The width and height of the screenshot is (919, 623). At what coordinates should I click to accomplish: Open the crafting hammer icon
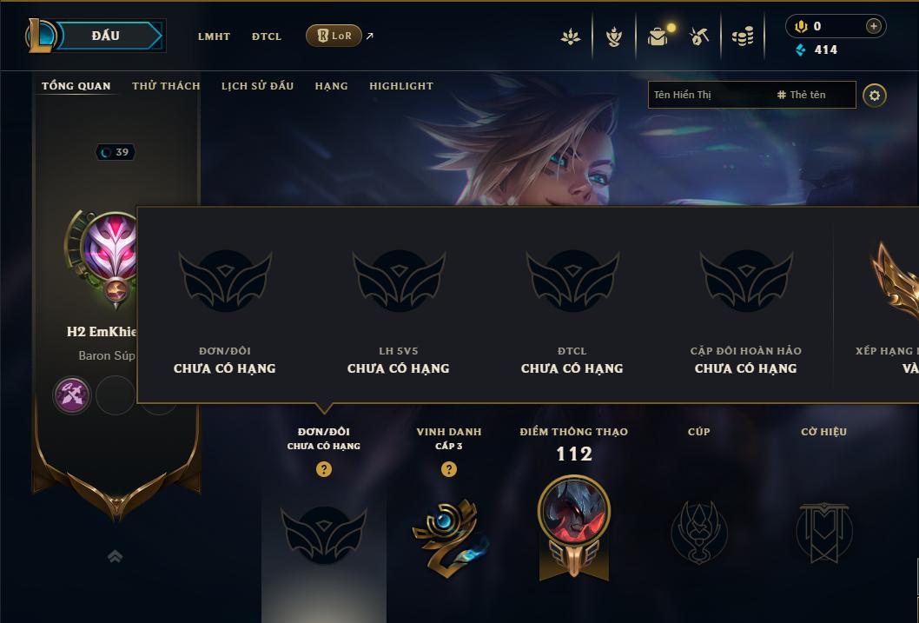click(699, 36)
